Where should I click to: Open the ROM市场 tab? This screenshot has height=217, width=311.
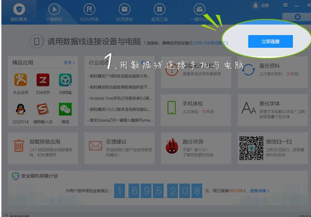[x=89, y=12]
